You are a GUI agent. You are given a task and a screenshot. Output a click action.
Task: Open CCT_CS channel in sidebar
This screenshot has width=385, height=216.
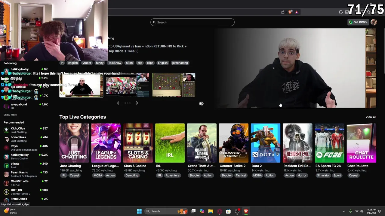coord(26,192)
